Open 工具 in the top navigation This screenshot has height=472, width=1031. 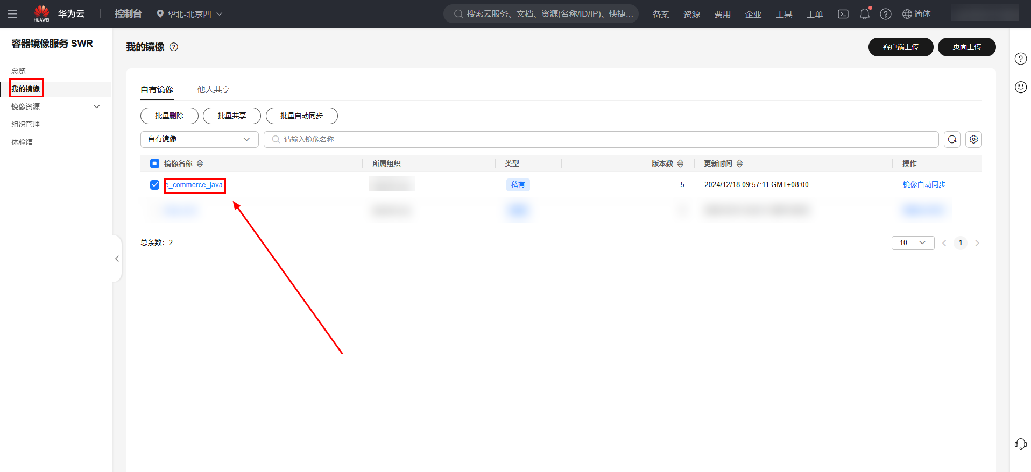click(x=783, y=14)
